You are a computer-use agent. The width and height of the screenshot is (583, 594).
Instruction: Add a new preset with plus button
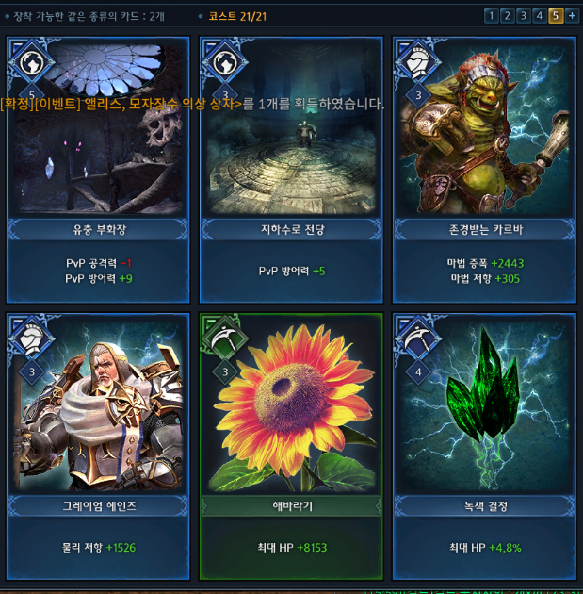572,16
